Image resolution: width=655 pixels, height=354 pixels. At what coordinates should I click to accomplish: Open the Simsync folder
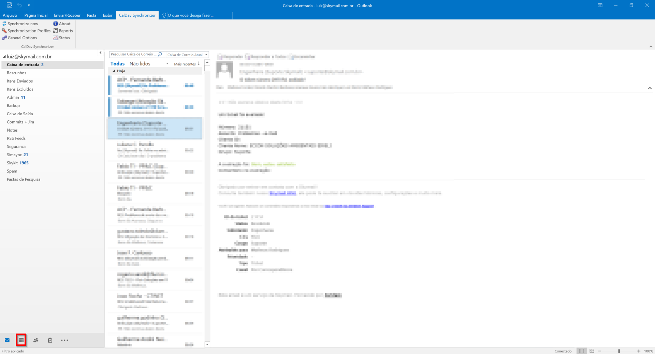pyautogui.click(x=53, y=155)
